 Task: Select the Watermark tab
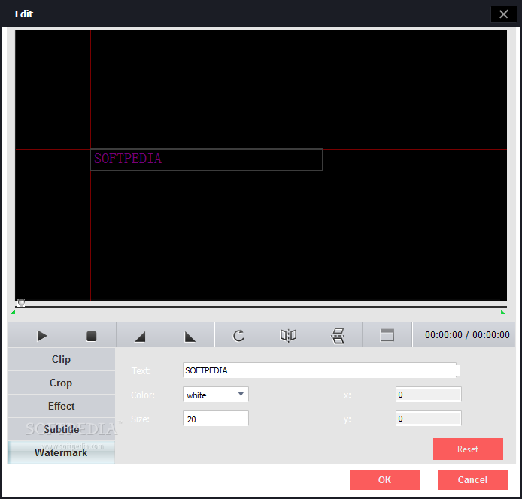click(61, 452)
